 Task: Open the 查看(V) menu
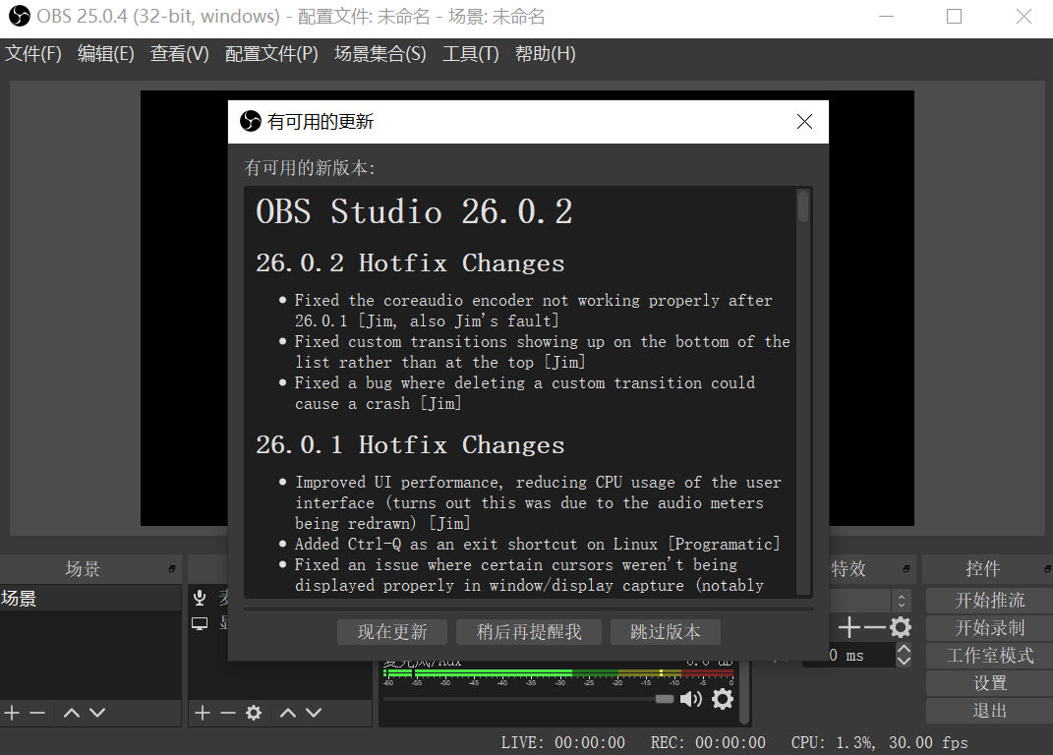click(179, 54)
